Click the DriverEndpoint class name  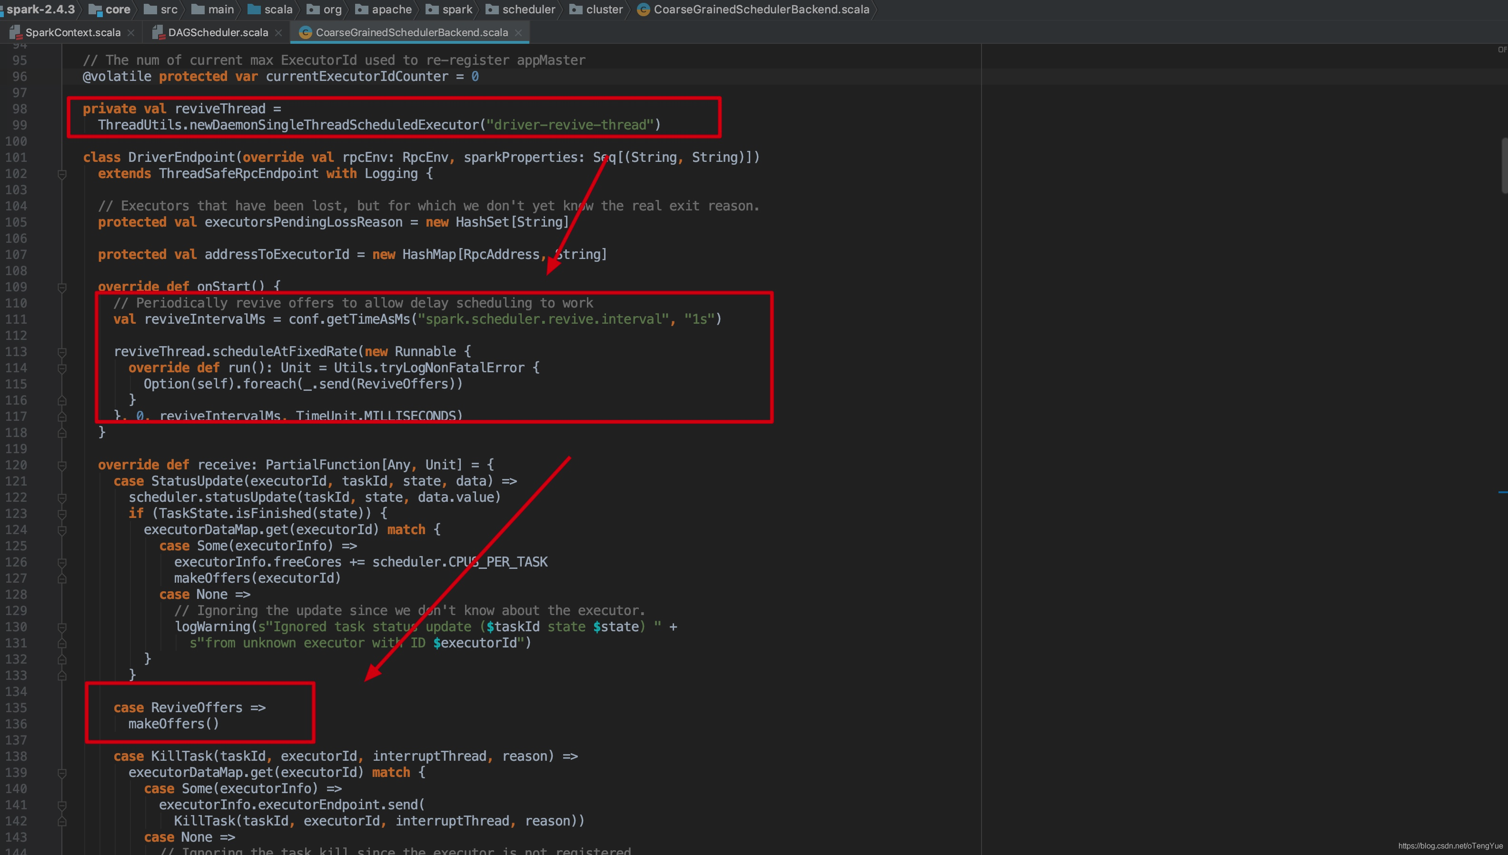point(181,158)
